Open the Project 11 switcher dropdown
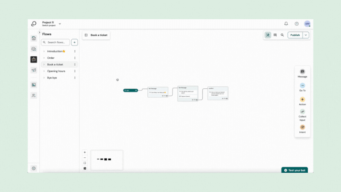This screenshot has height=192, width=341. (60, 23)
